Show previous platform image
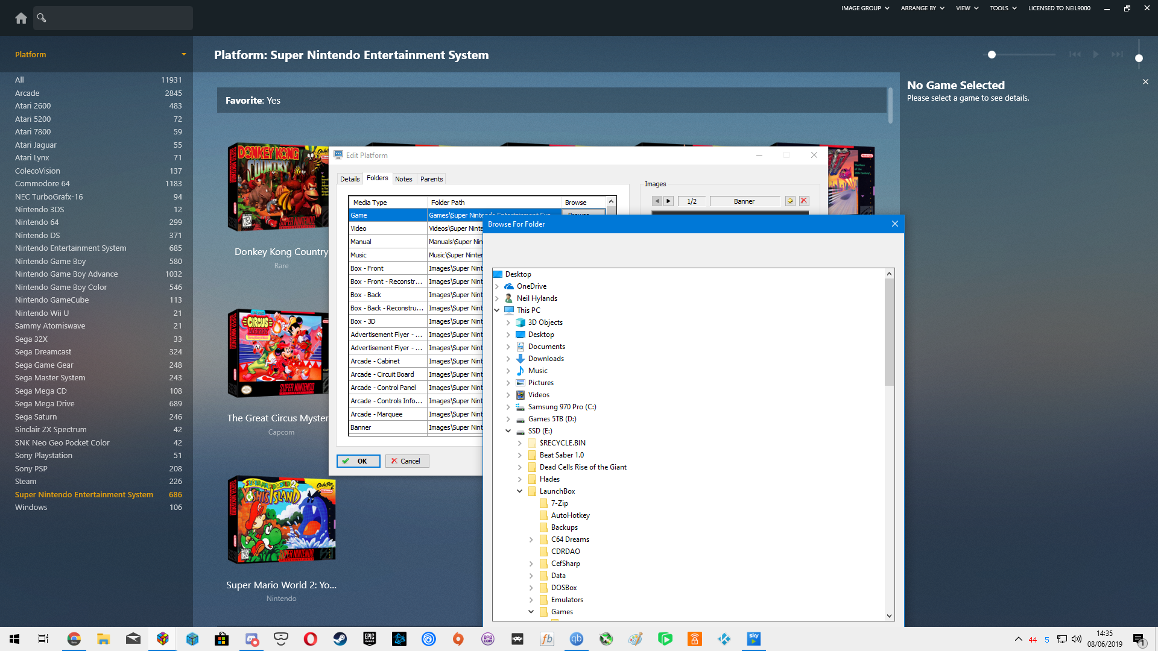Screen dimensions: 1158x651 657,201
